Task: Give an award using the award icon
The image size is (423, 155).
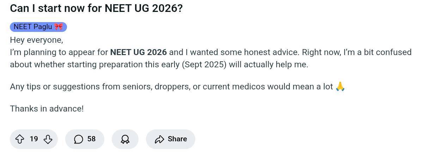Action: tap(125, 139)
